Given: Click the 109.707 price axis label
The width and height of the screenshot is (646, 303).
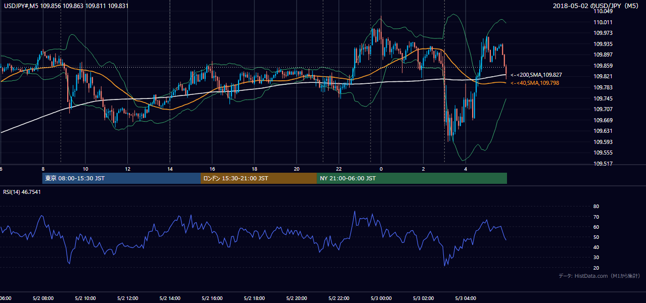Looking at the screenshot, I should coord(604,109).
